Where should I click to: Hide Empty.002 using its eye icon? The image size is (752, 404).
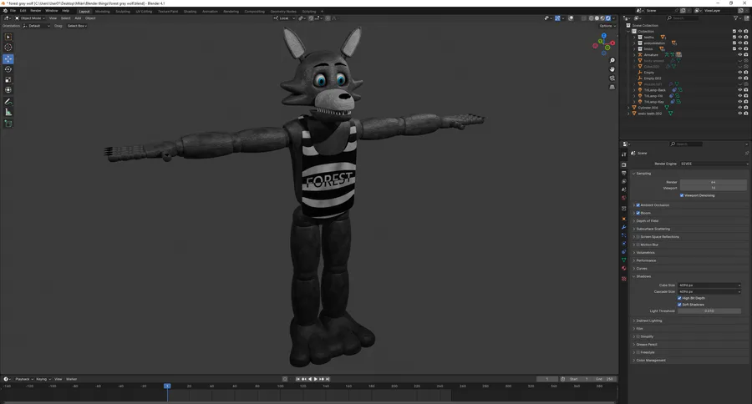click(x=740, y=78)
